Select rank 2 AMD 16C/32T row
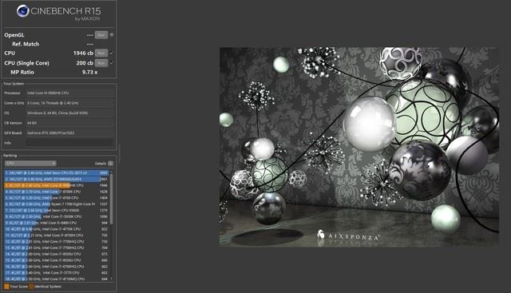Viewport: 511px width, 293px height. (57, 179)
